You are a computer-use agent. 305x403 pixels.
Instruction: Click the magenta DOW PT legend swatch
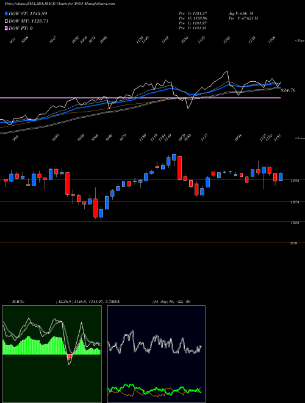click(x=7, y=28)
